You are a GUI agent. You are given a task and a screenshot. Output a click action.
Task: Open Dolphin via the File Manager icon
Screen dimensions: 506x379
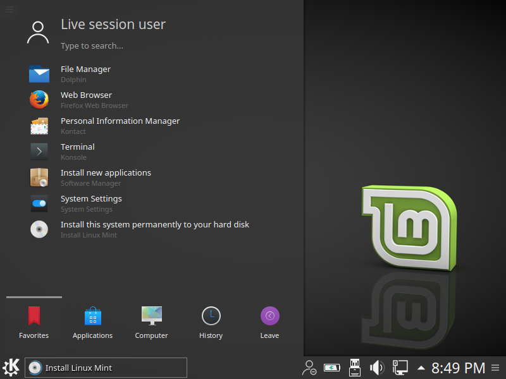point(39,74)
